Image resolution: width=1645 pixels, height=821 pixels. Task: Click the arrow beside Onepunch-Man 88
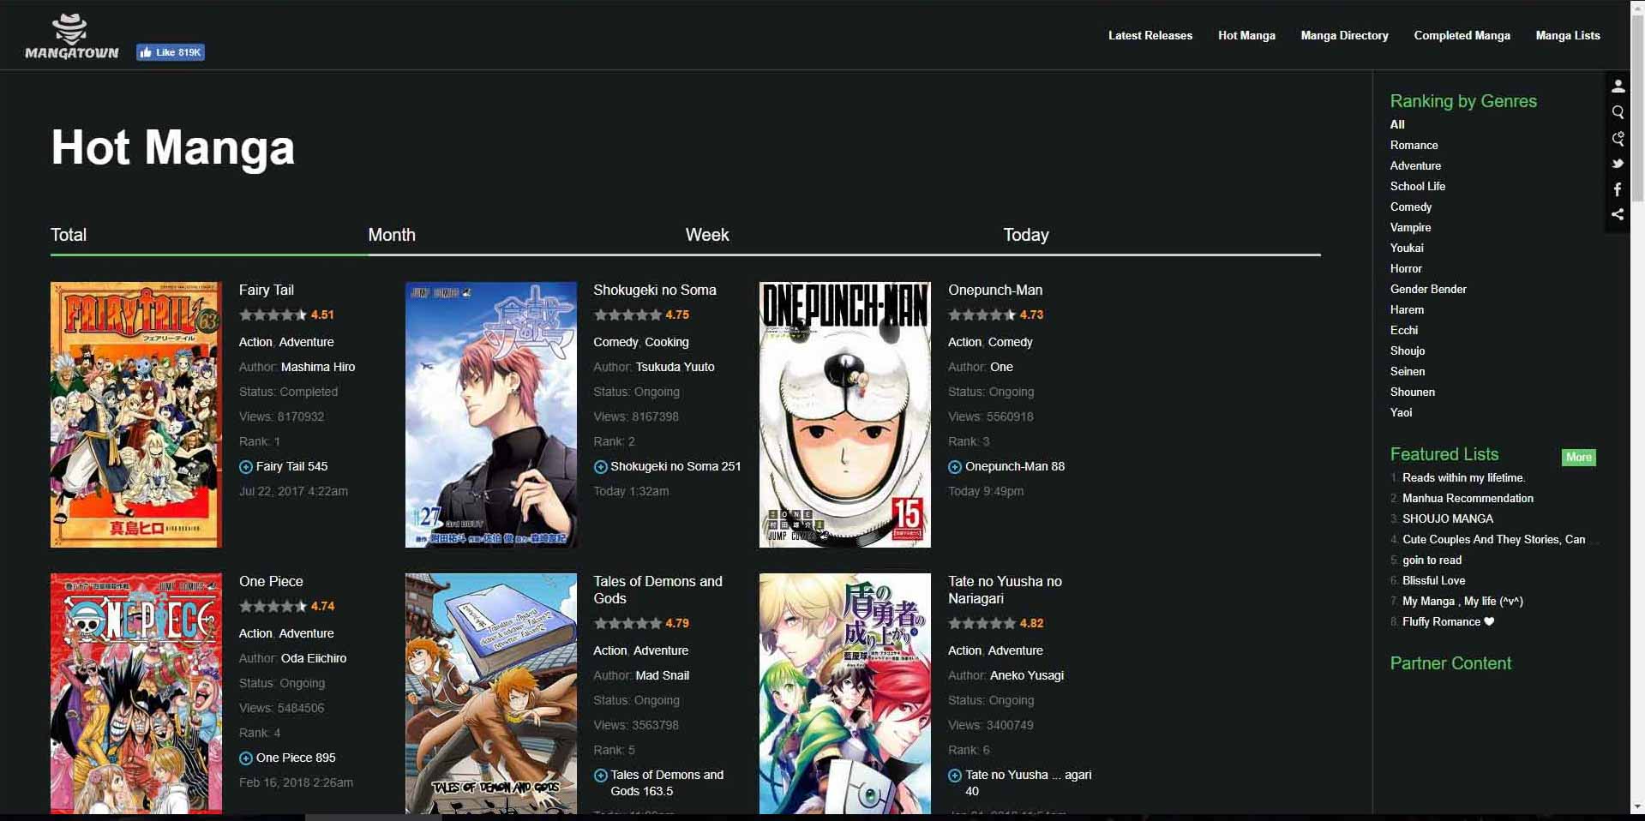954,467
